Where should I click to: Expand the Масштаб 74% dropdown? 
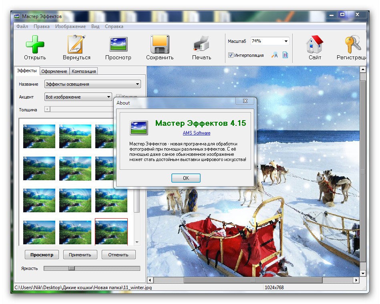point(286,41)
